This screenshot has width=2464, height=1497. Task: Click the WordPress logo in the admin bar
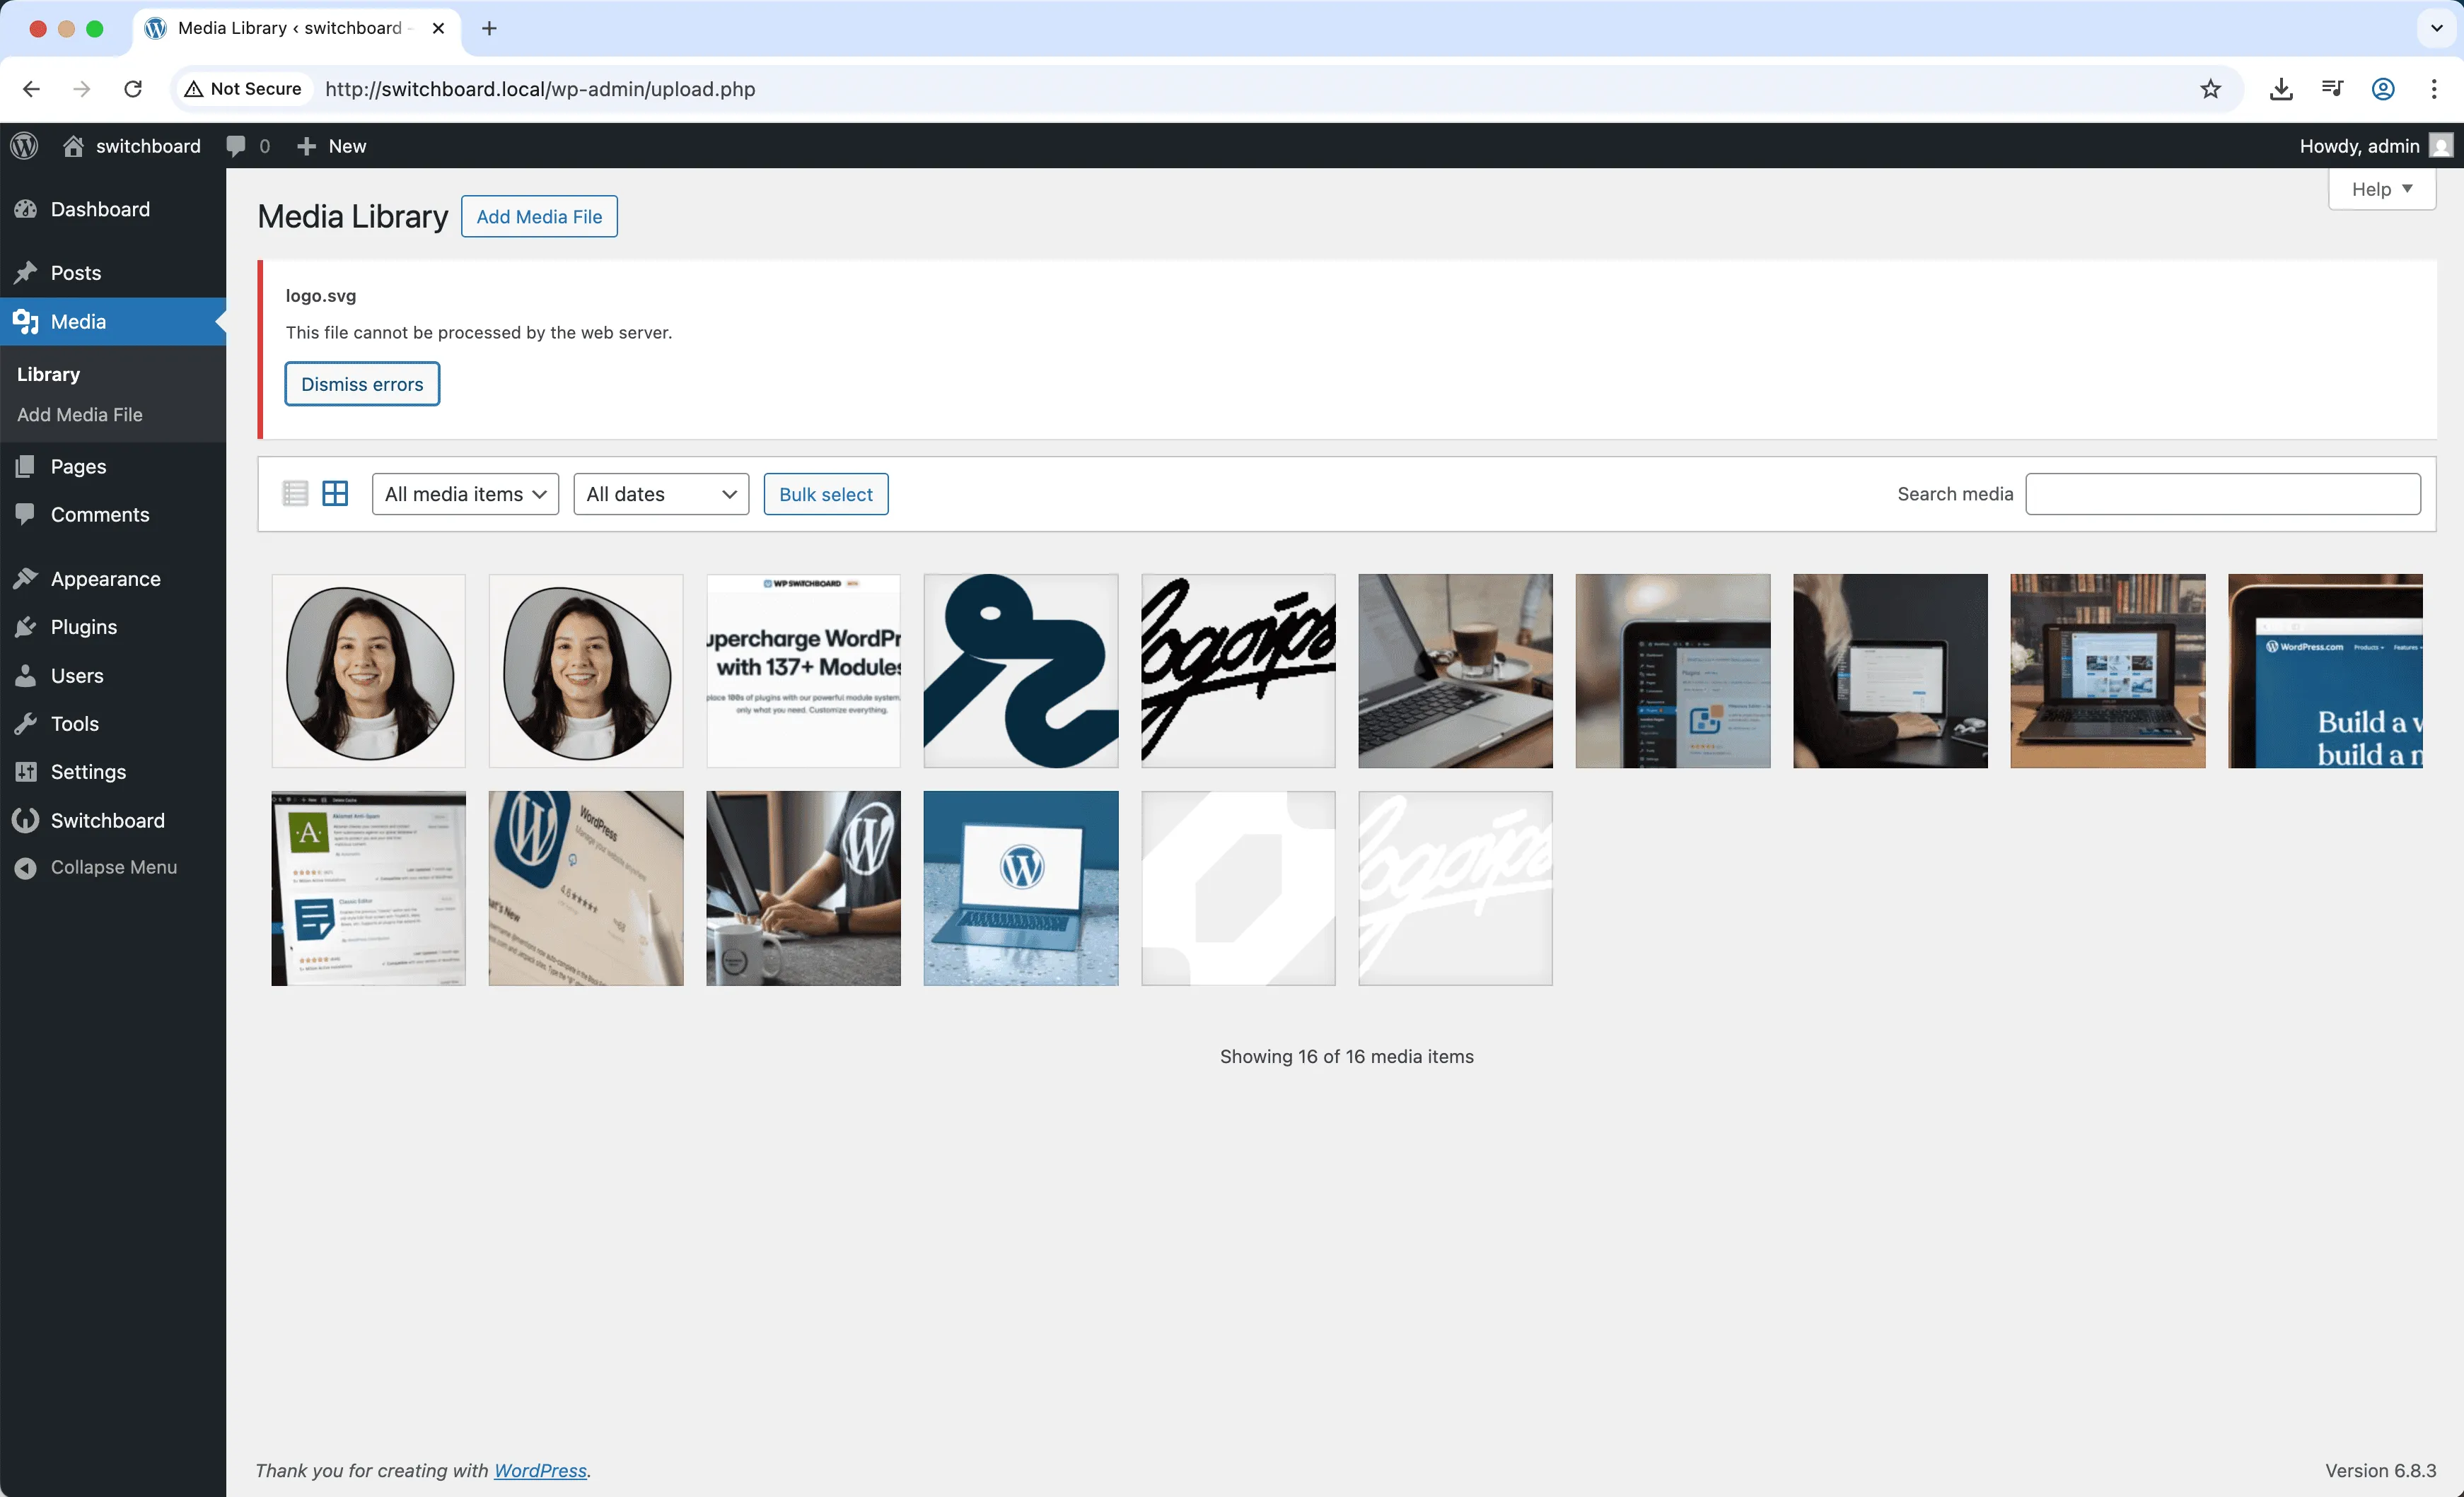coord(24,145)
